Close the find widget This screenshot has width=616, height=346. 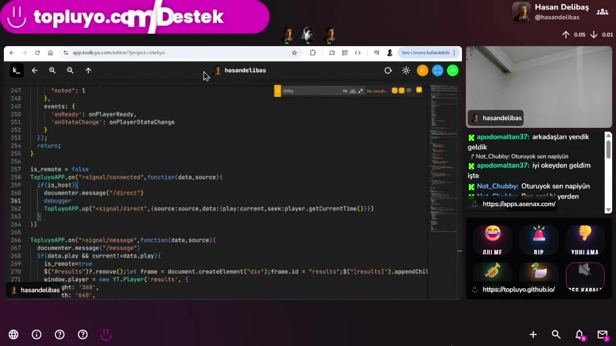[419, 90]
